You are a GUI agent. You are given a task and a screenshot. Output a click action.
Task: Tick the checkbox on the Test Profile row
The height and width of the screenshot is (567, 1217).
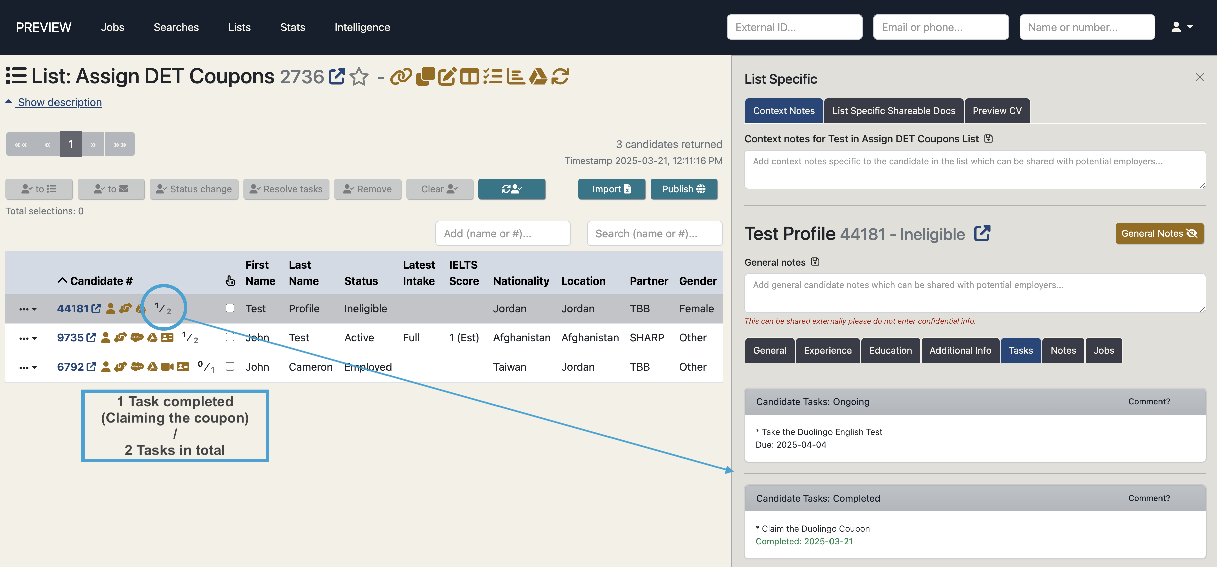[230, 308]
